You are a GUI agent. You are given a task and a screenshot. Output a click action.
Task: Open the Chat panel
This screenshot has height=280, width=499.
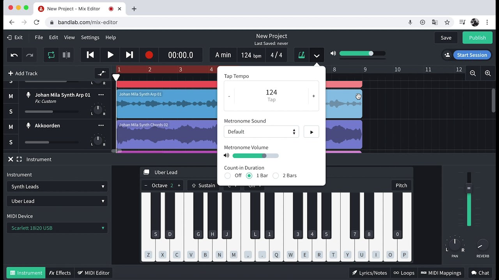click(480, 273)
